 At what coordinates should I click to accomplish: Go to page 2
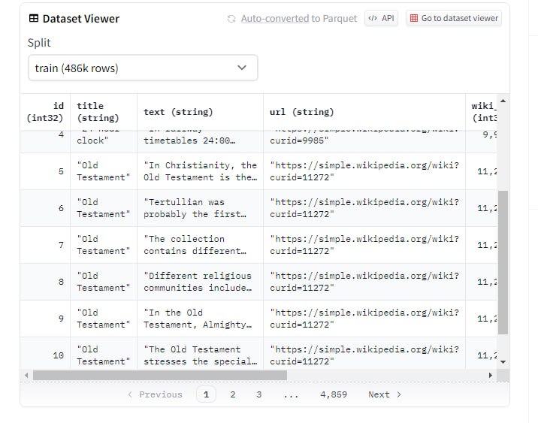click(233, 394)
